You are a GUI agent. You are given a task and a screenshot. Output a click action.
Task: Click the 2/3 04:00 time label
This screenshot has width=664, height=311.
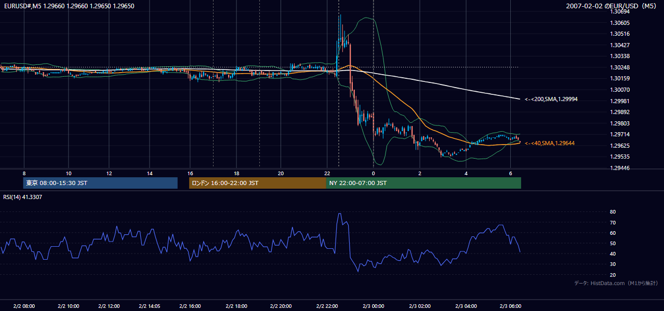click(x=466, y=306)
